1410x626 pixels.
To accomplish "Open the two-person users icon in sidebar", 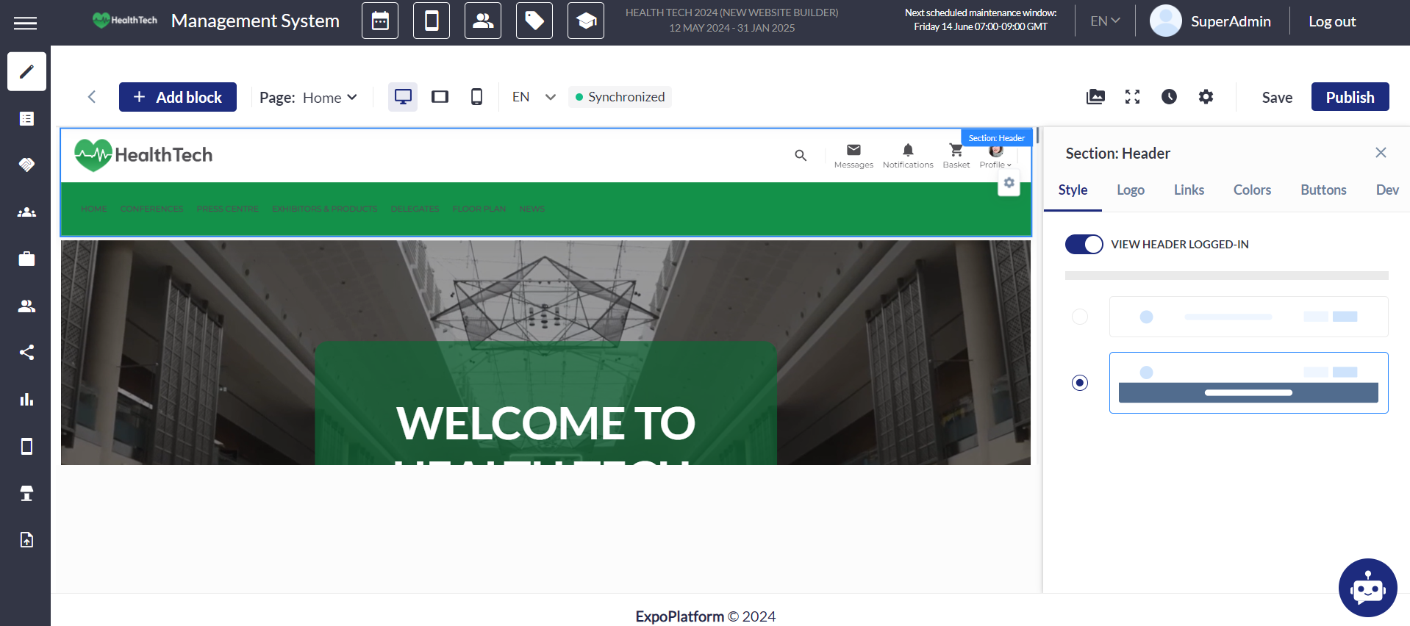I will click(x=26, y=306).
